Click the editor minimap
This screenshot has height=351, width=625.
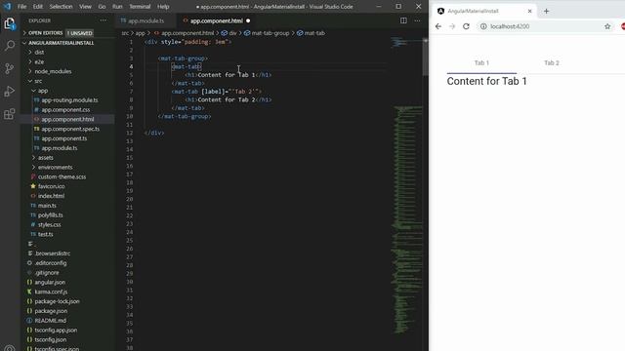pos(406,191)
